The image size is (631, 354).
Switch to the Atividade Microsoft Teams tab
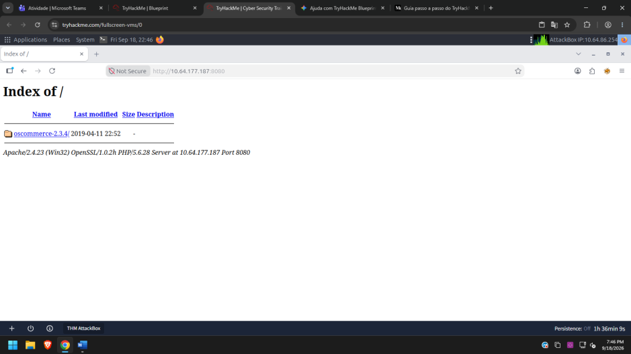tap(57, 8)
